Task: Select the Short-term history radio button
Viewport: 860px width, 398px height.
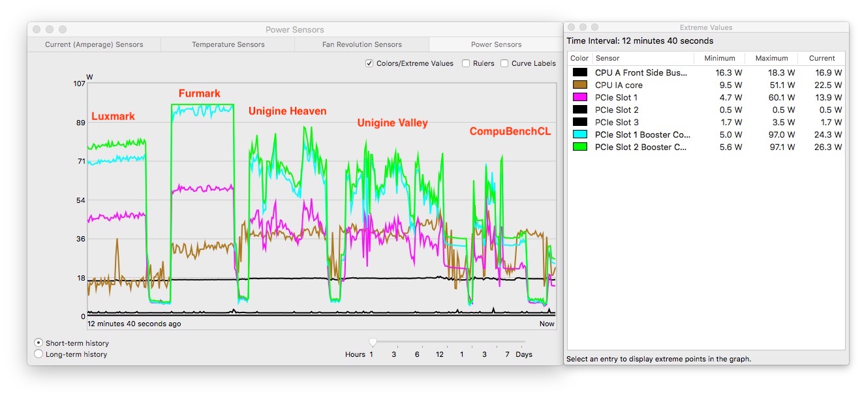Action: 38,343
